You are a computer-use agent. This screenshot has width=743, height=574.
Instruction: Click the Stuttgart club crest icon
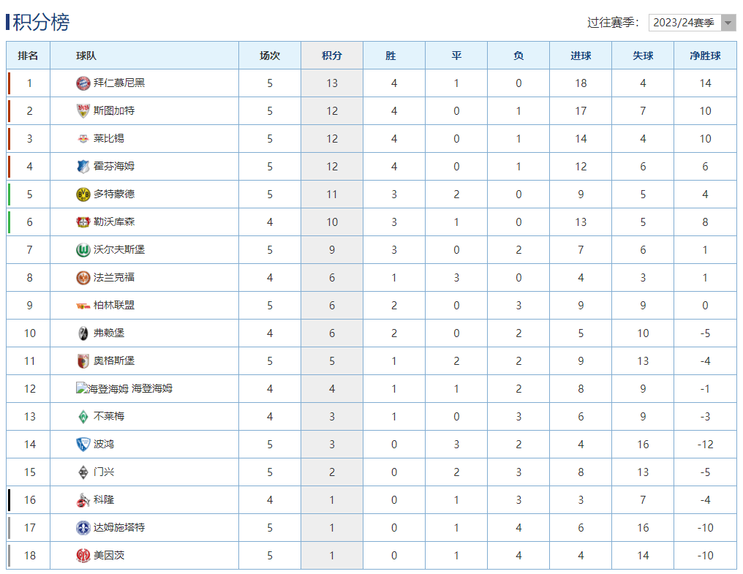pos(83,111)
